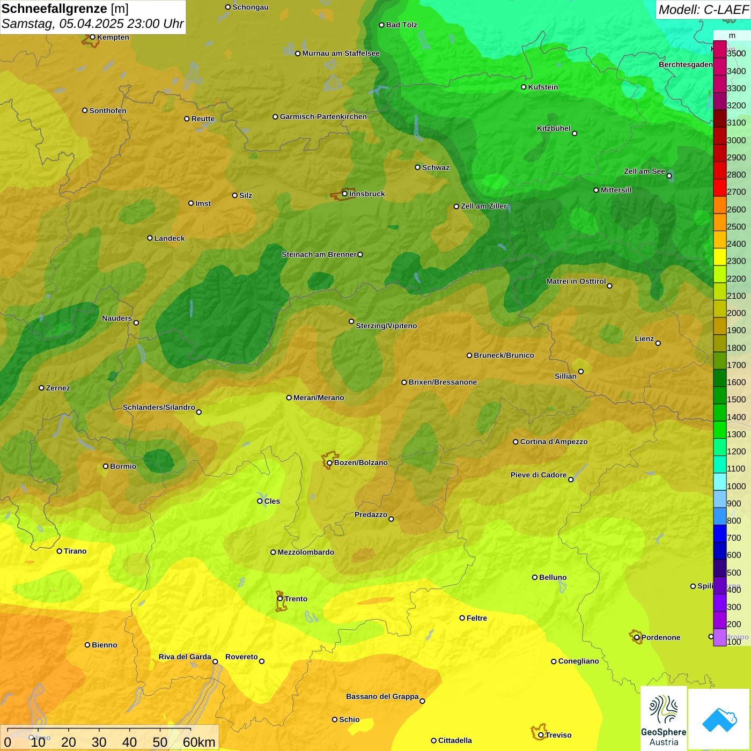Click the 600 value in the legend
Image resolution: width=751 pixels, height=751 pixels.
[x=734, y=555]
